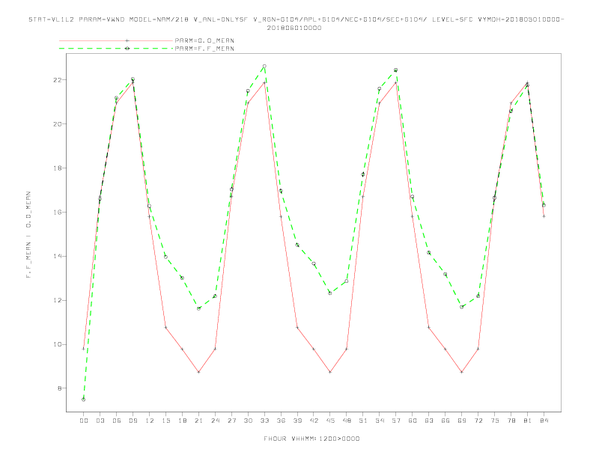Screen dimensions: 593x458
Task: Click y-axis tick label 22
Action: [x=58, y=80]
